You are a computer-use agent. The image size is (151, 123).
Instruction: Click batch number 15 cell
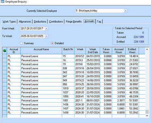68,56
